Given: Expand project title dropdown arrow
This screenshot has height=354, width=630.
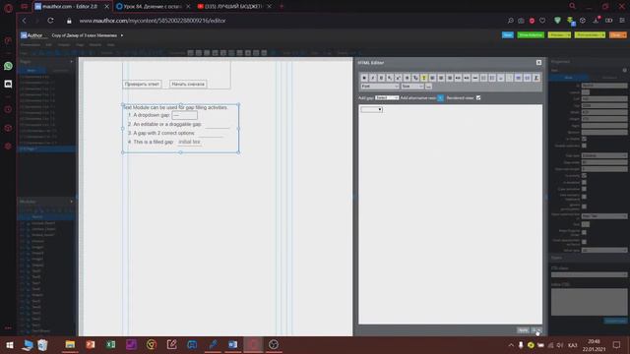Looking at the screenshot, I should click(122, 35).
